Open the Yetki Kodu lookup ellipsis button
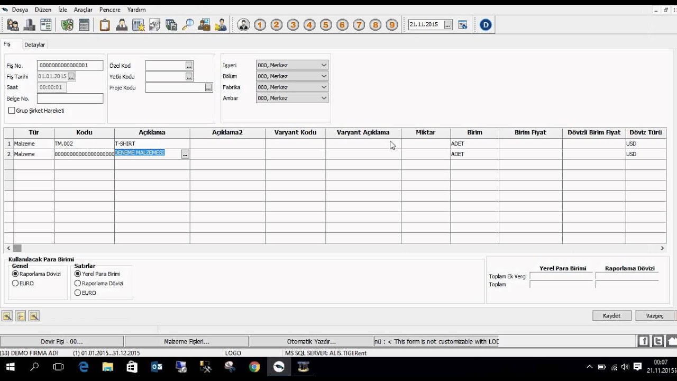The image size is (677, 381). tap(189, 77)
